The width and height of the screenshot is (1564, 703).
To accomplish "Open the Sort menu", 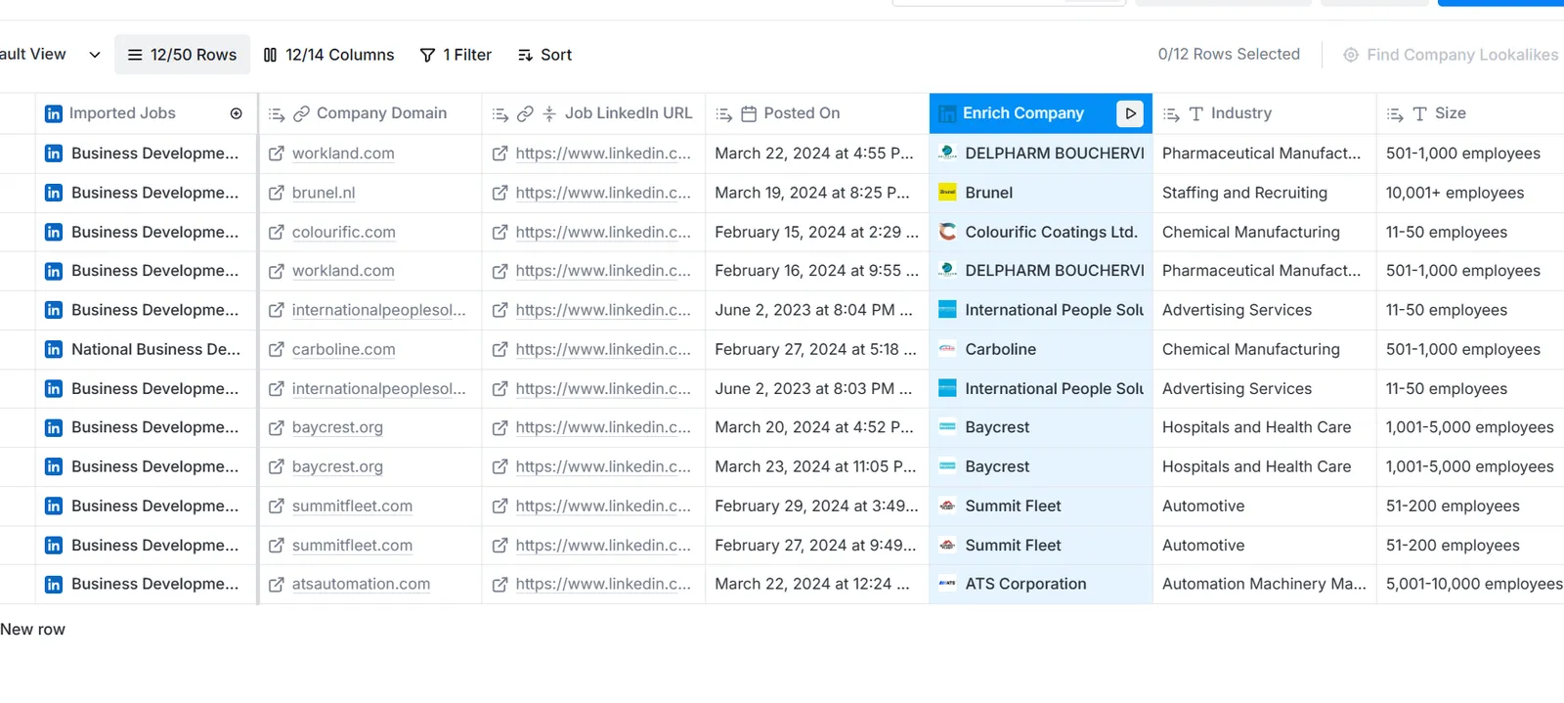I will click(544, 55).
